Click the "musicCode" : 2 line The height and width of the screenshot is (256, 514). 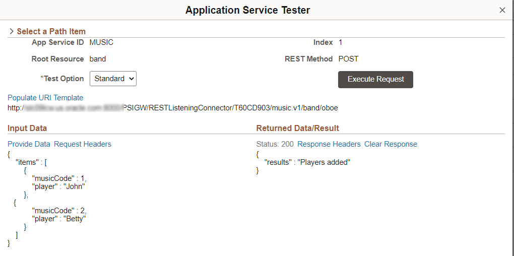click(x=59, y=211)
